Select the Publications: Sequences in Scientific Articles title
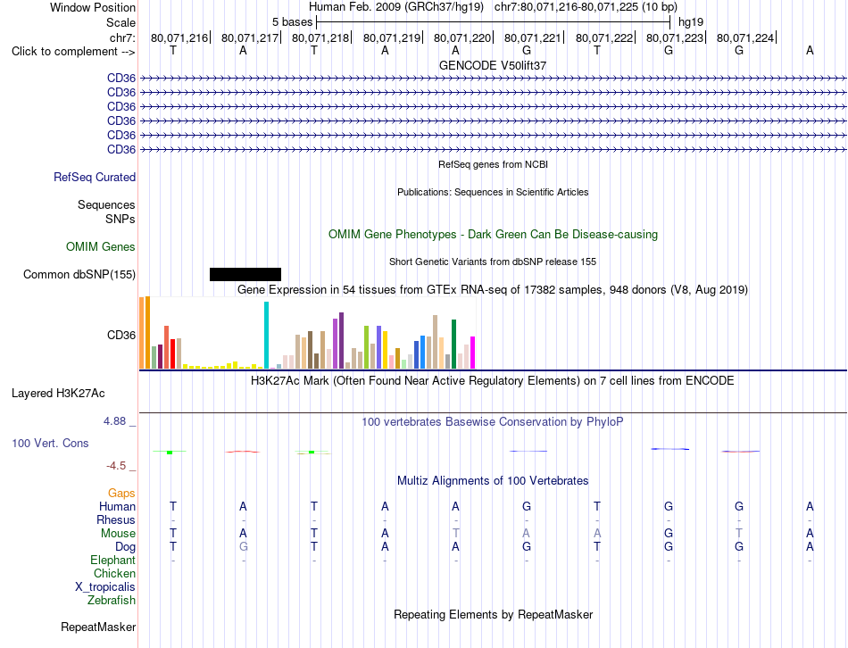Viewport: 848px width, 648px height. [x=493, y=192]
